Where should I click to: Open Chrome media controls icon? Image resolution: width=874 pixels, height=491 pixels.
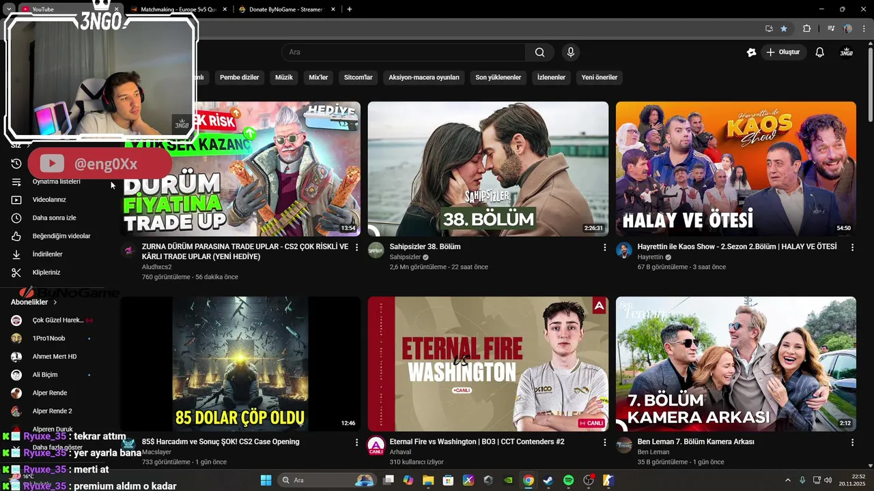coord(831,29)
